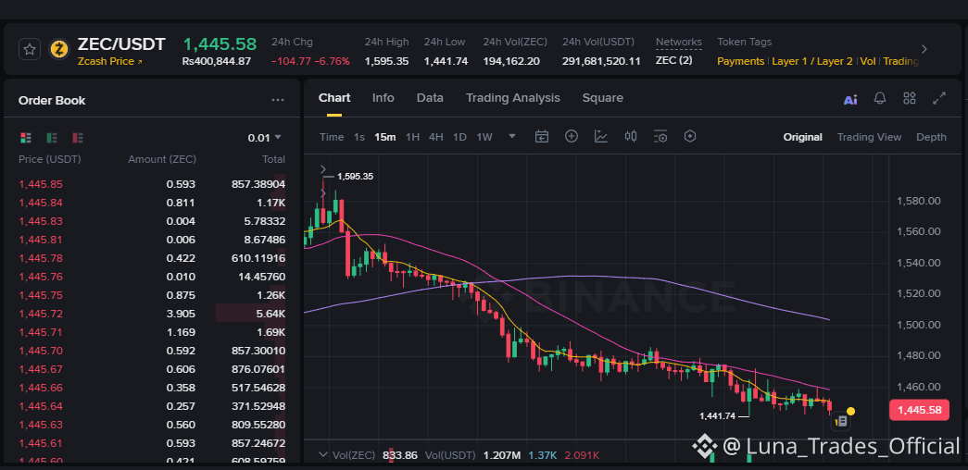The height and width of the screenshot is (470, 968).
Task: Expand chart to fullscreen
Action: (939, 98)
